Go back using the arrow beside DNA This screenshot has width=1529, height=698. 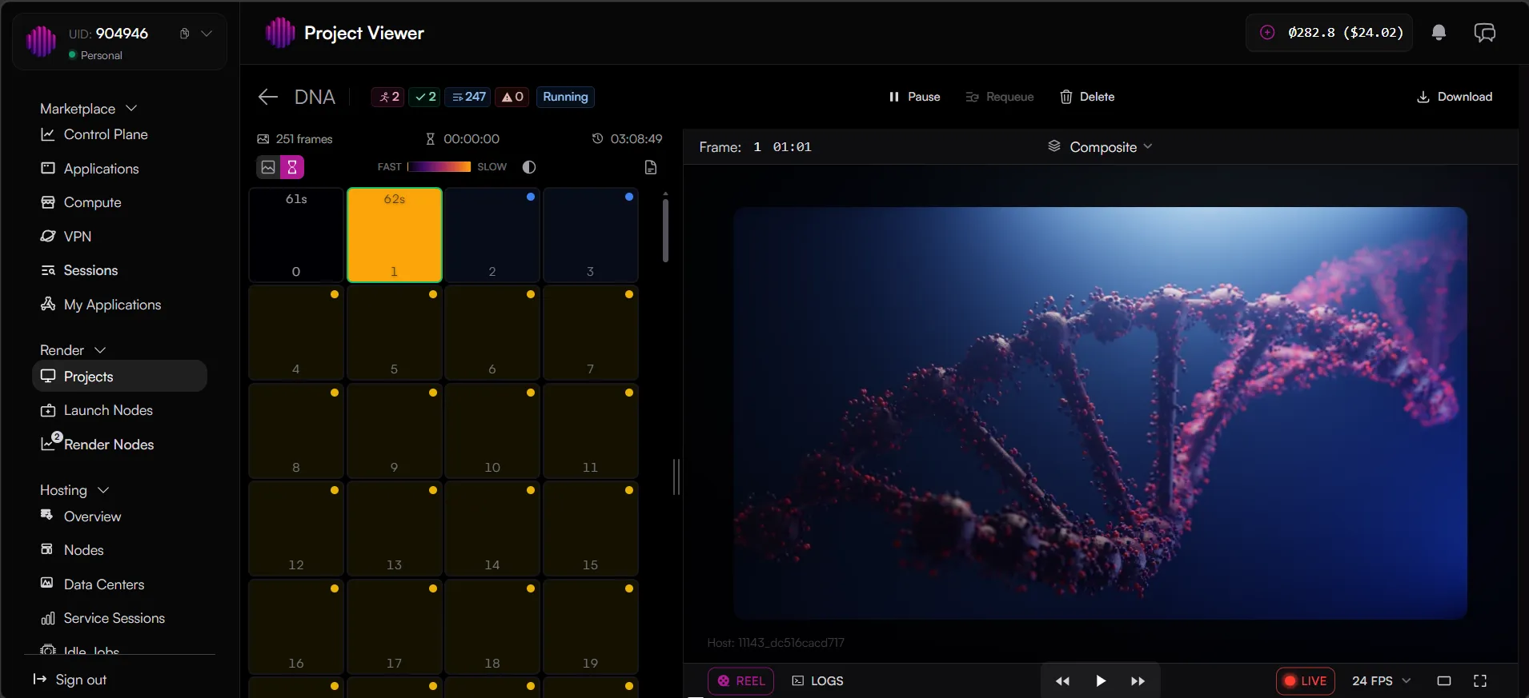267,97
